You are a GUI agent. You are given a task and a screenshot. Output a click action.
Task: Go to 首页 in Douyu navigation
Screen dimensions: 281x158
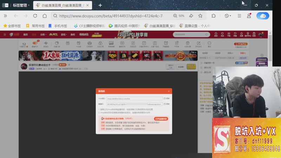tap(25, 34)
